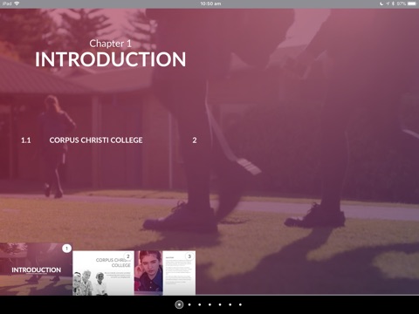Tap the Chapter 1 label
The image size is (419, 314).
click(110, 44)
